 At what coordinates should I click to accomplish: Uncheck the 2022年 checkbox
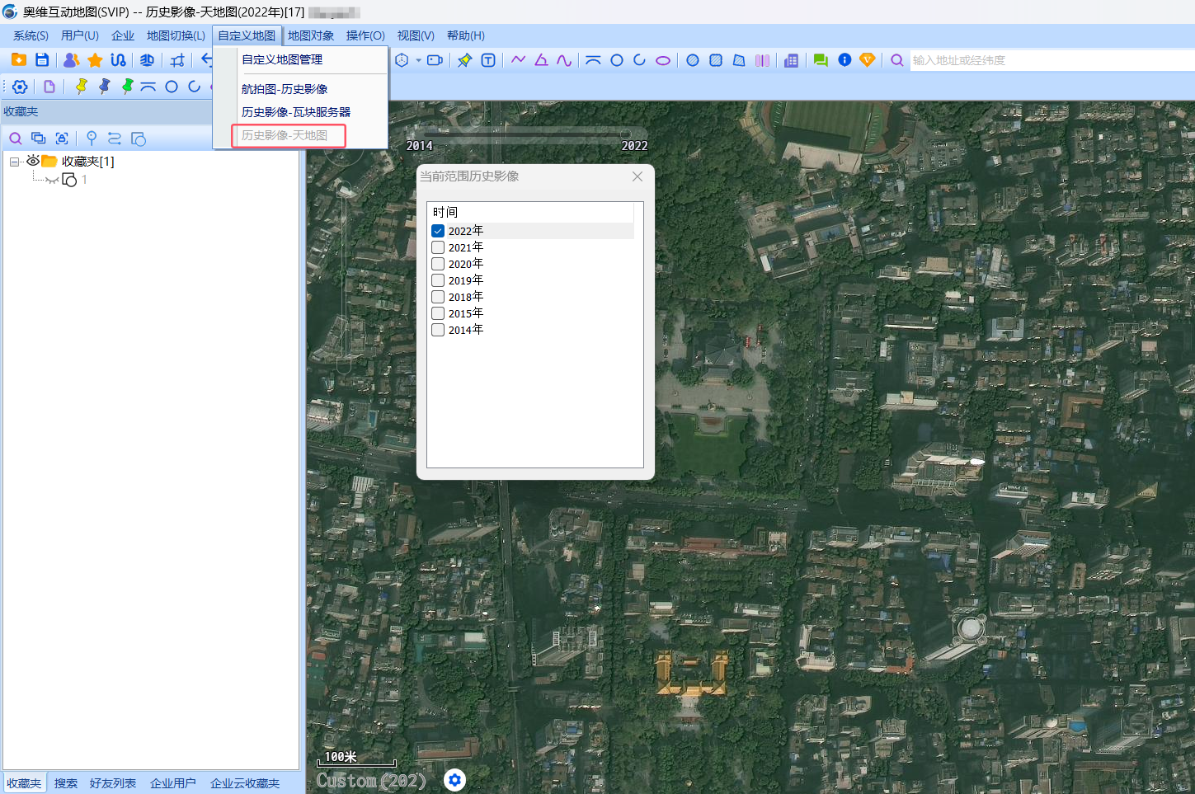tap(438, 231)
